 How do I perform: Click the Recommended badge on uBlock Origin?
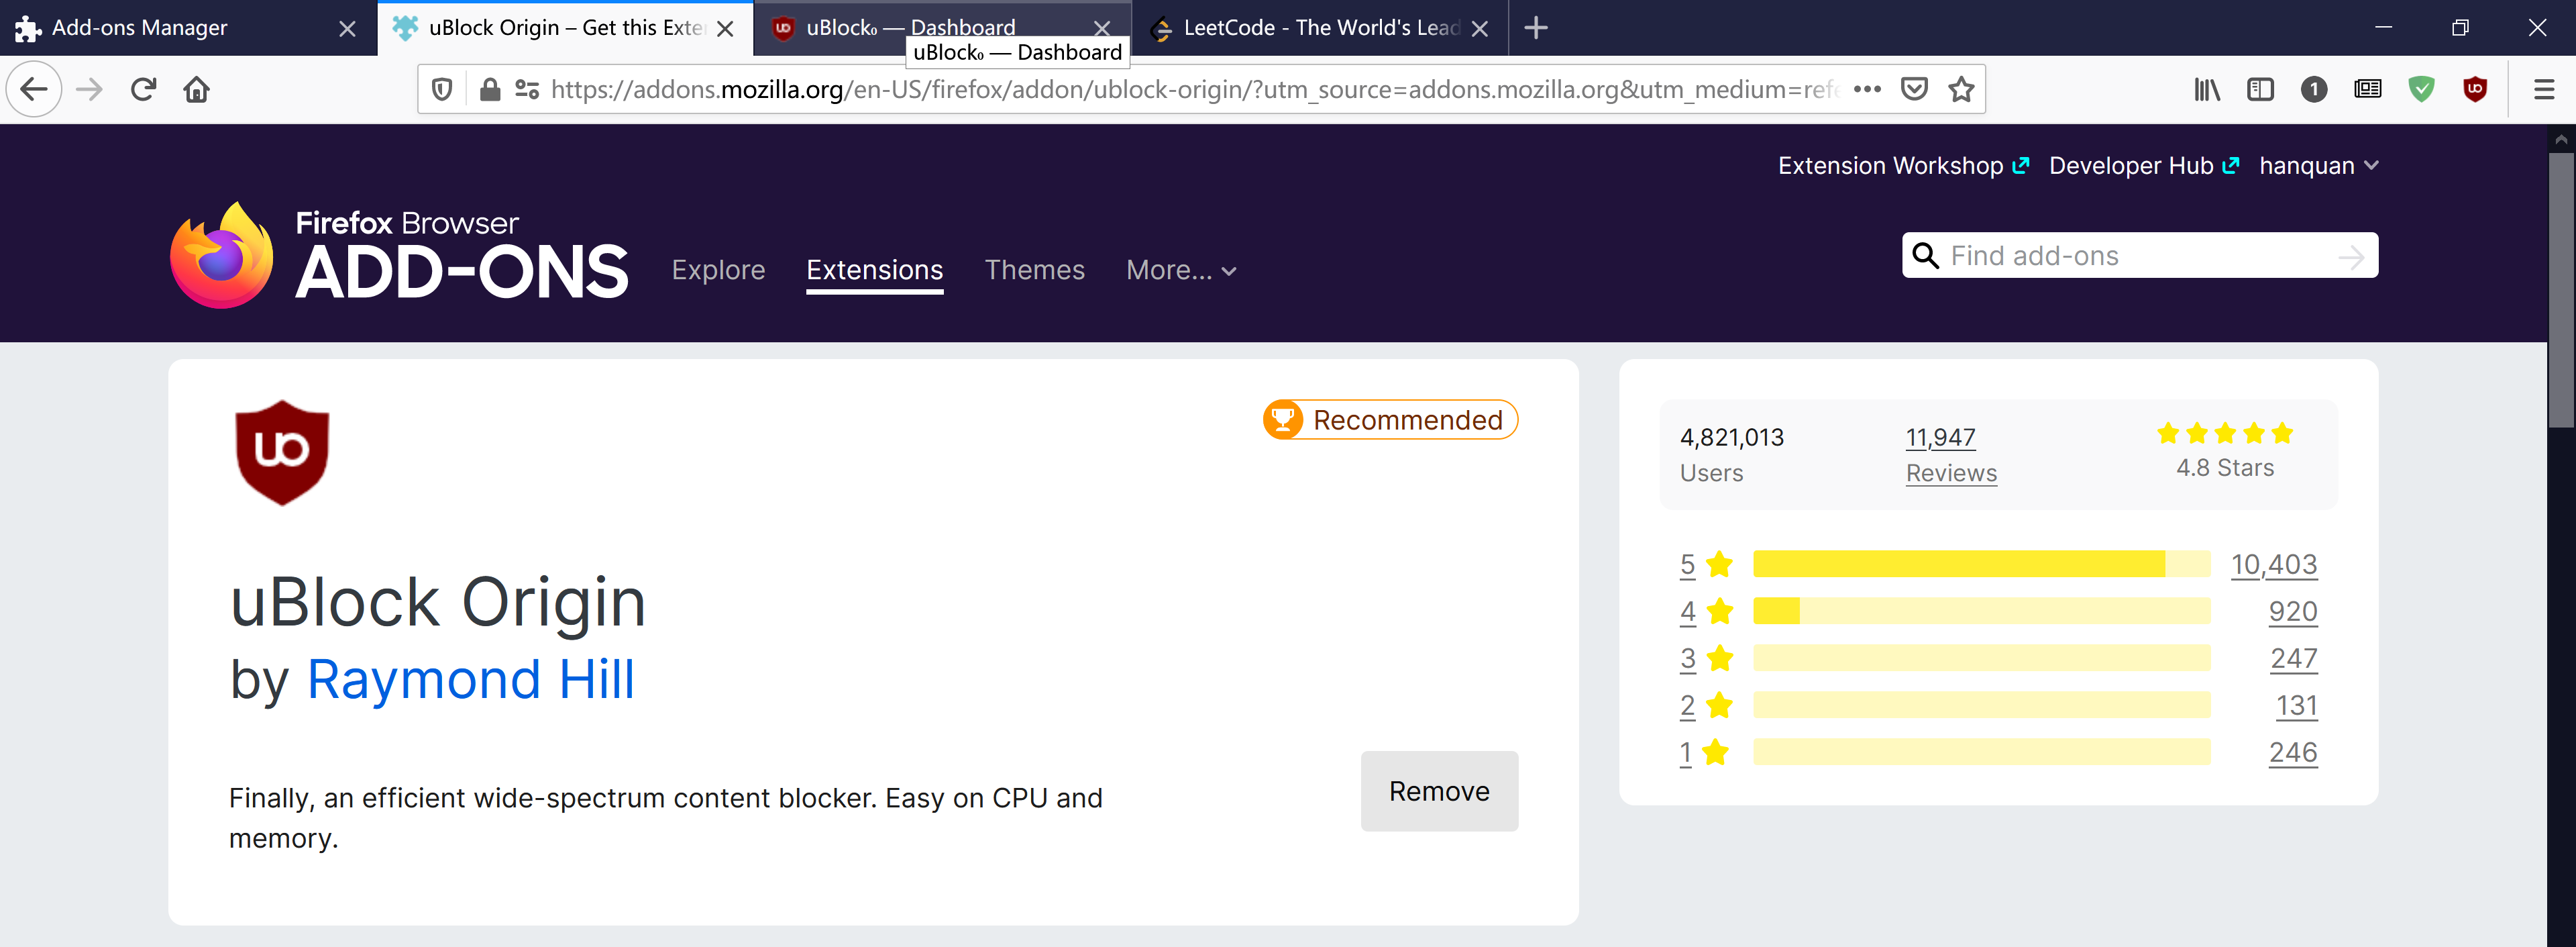click(x=1387, y=421)
